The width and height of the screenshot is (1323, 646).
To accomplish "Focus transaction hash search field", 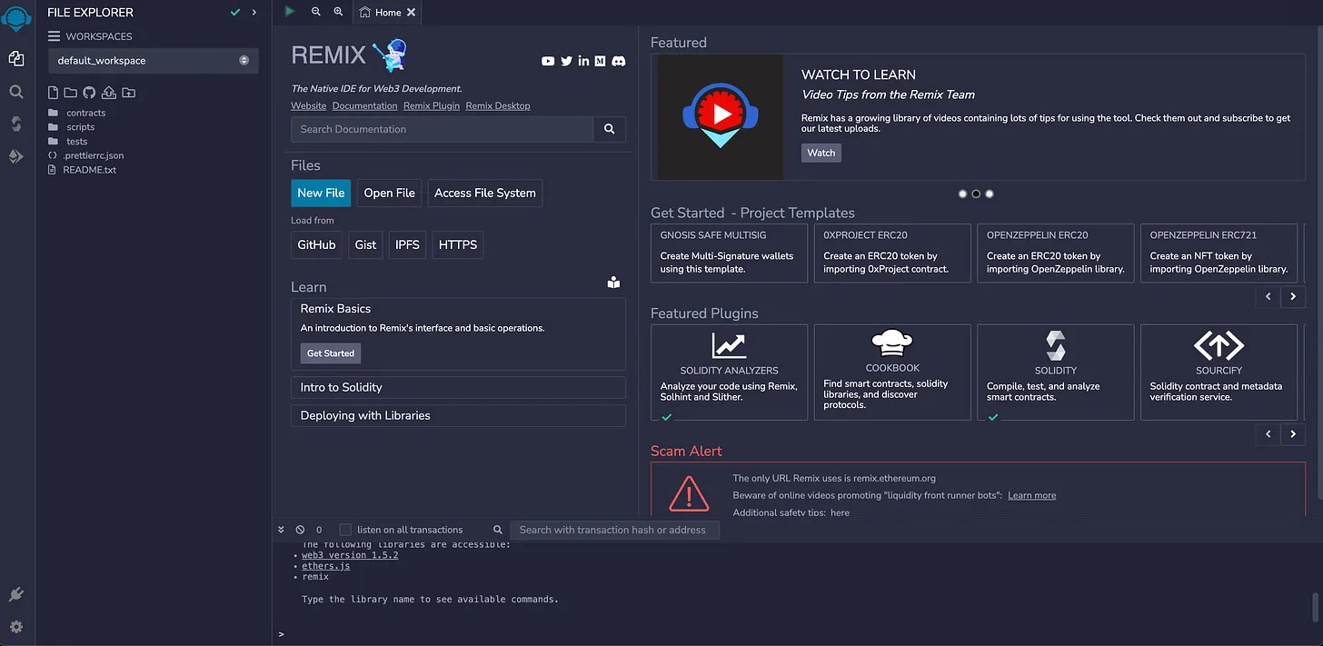I will click(x=614, y=530).
